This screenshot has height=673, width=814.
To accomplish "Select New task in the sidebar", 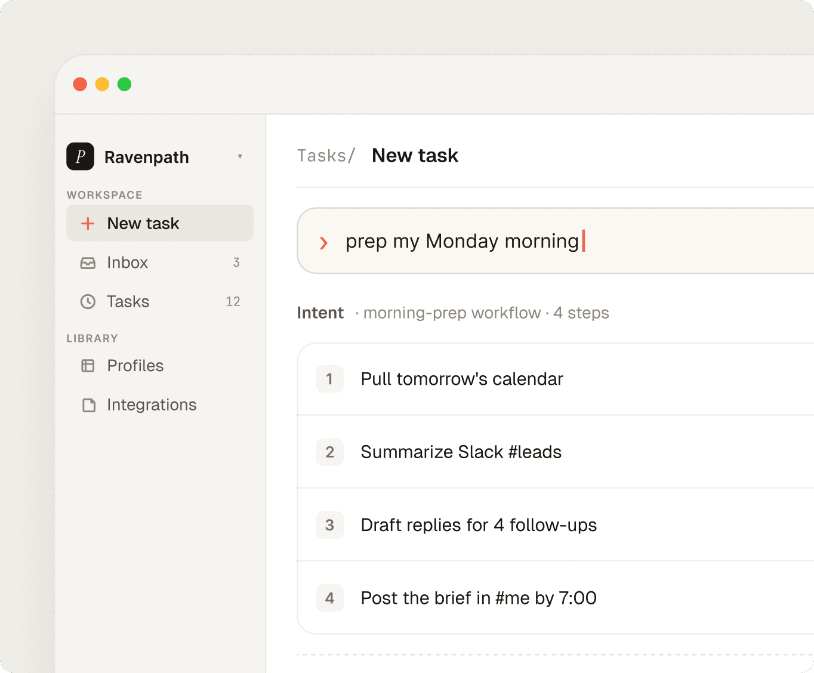I will point(160,223).
